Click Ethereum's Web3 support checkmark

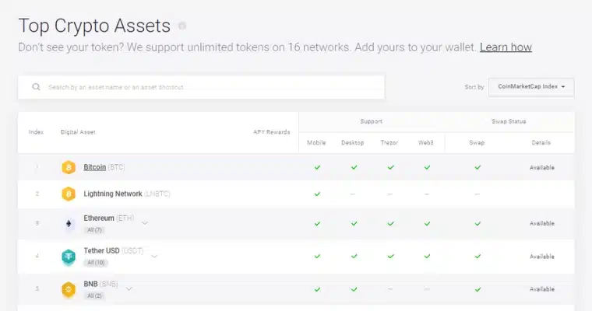coord(427,224)
